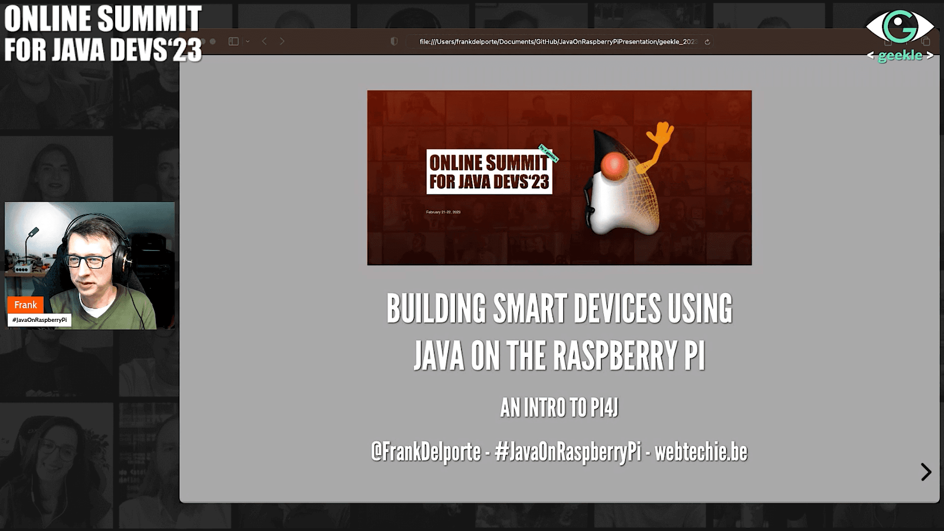Screen dimensions: 944x531
Task: Click the "webtechie.be" website text
Action: pyautogui.click(x=701, y=452)
